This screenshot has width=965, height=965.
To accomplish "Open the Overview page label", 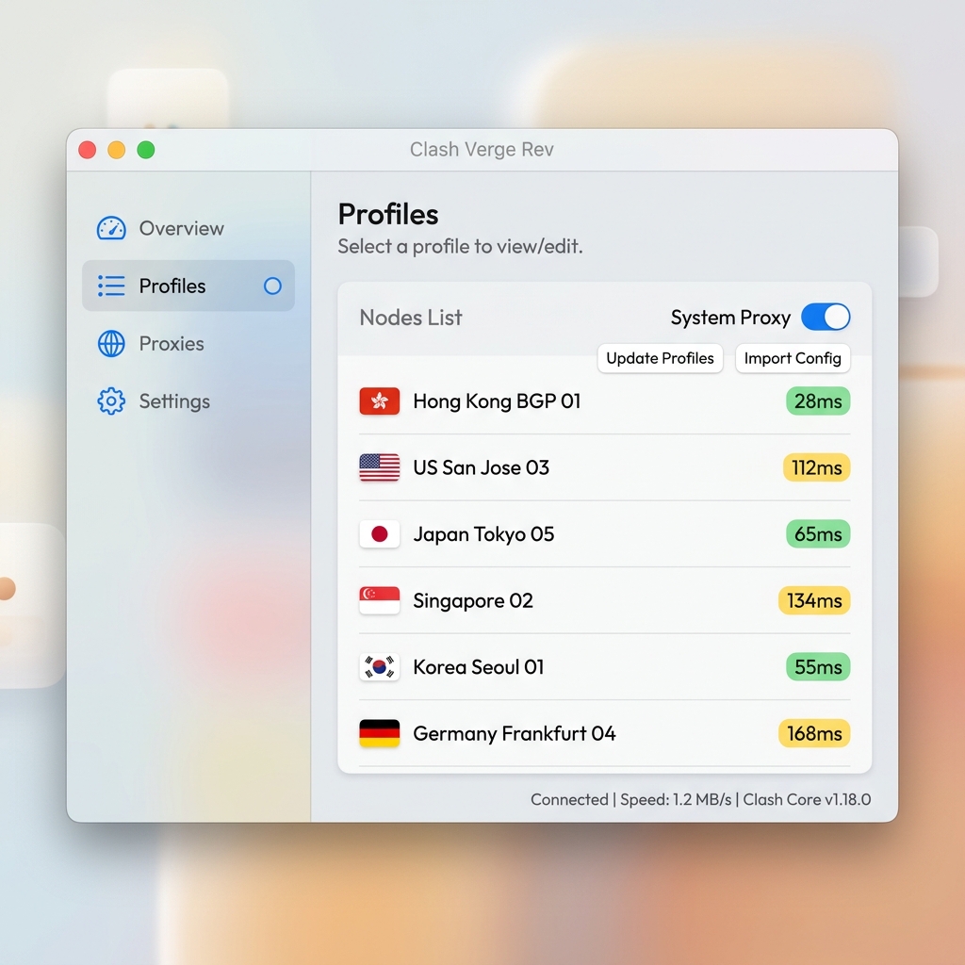I will click(182, 228).
